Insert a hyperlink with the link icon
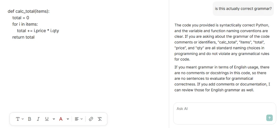The height and width of the screenshot is (128, 280). pos(91,119)
